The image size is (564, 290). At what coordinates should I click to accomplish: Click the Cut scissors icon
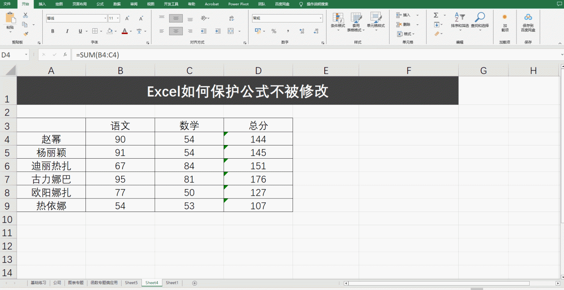coord(25,15)
